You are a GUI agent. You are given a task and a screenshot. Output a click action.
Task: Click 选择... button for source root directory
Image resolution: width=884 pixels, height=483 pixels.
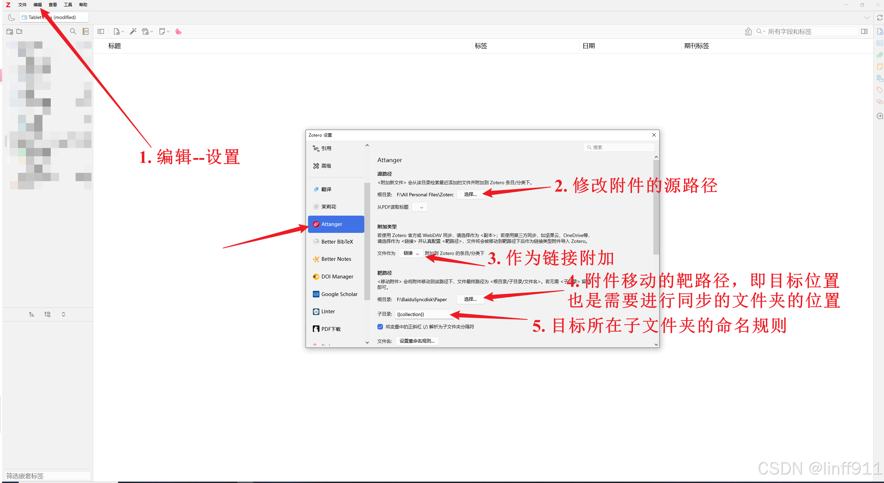pyautogui.click(x=470, y=195)
